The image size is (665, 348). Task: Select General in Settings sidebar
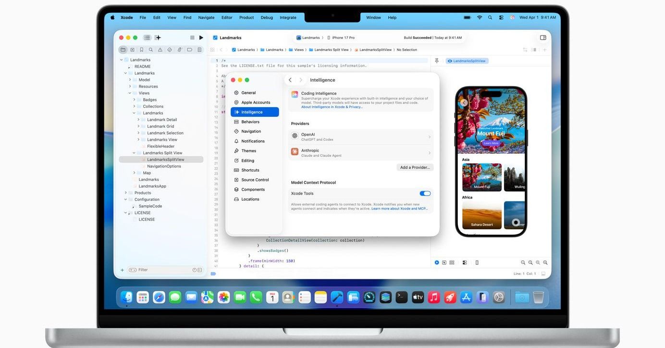pos(255,93)
